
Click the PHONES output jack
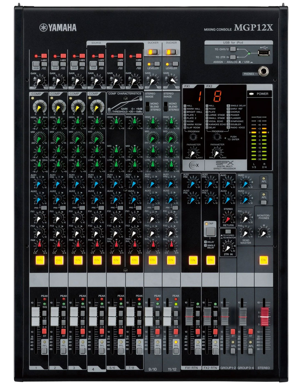tap(264, 72)
